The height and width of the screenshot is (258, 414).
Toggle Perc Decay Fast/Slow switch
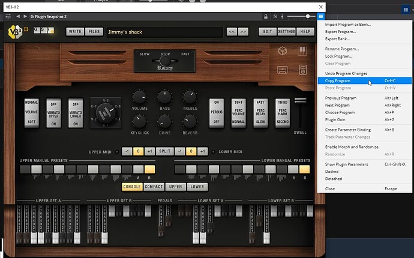coord(260,113)
